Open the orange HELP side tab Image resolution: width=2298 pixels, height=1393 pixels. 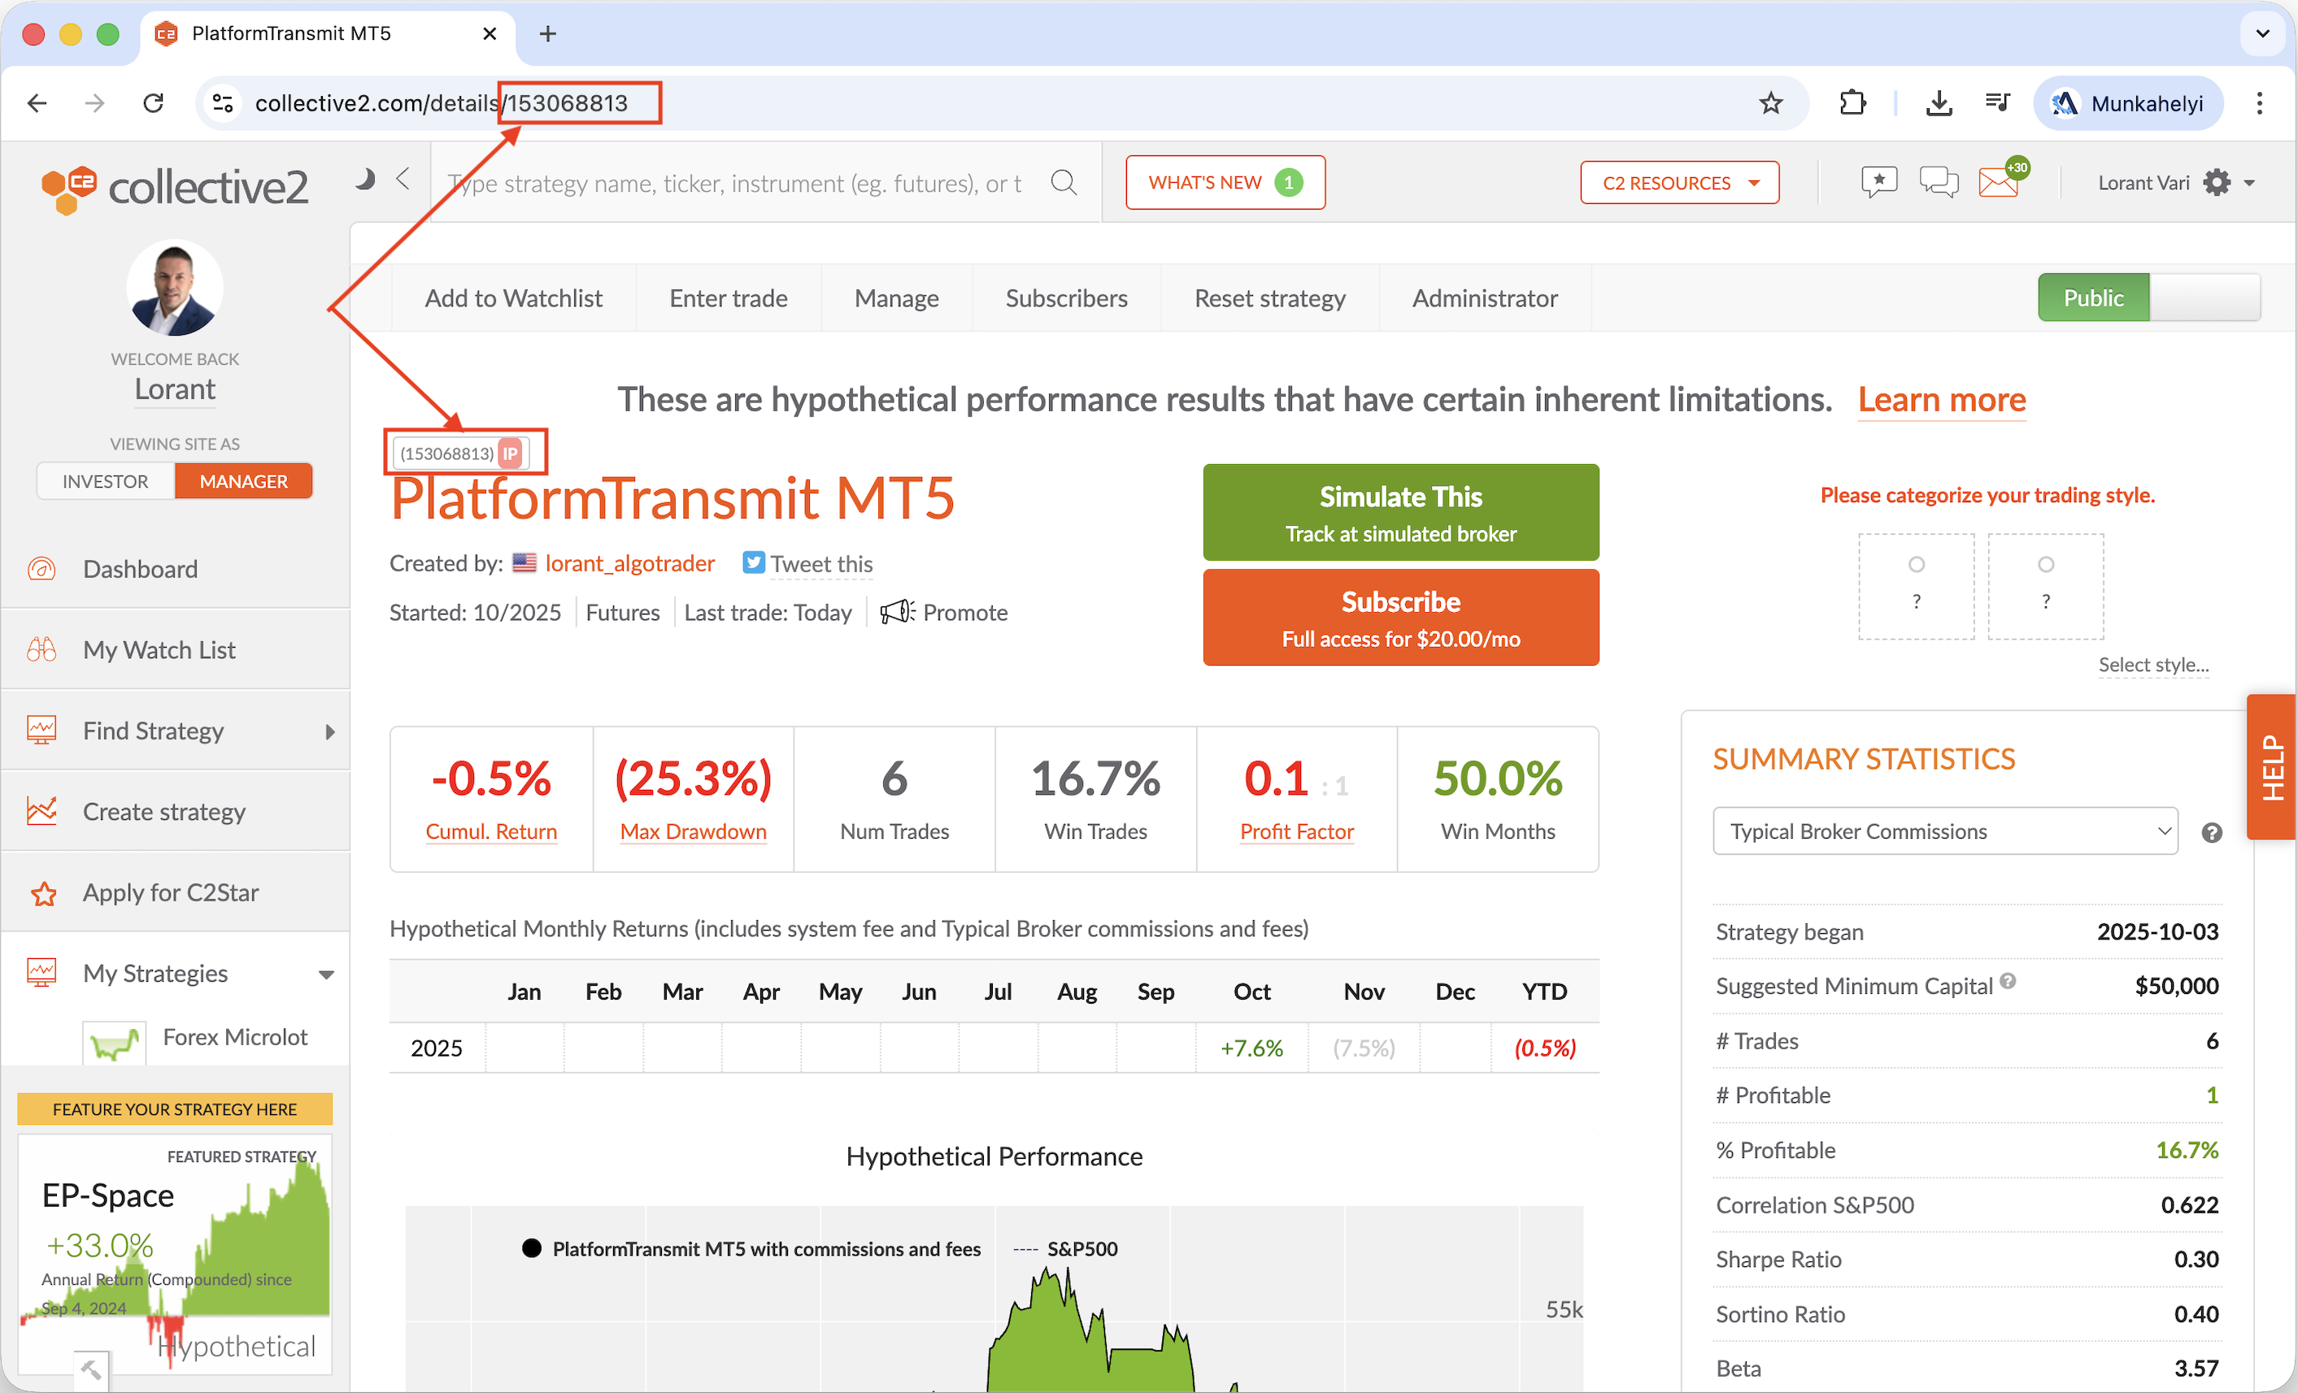click(x=2272, y=767)
